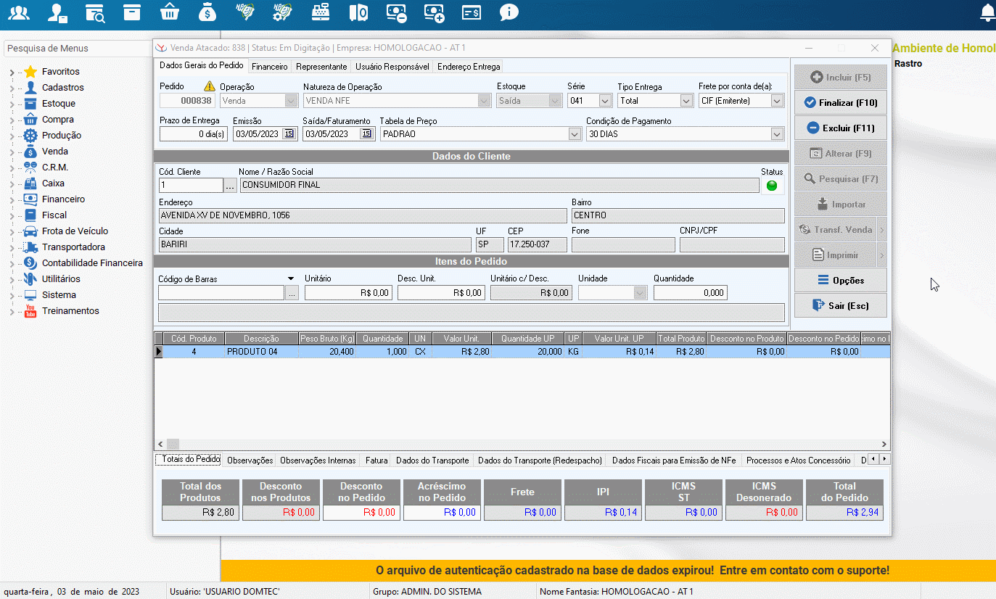Click the faces icon of C.R.M.
The image size is (996, 599).
coord(30,168)
